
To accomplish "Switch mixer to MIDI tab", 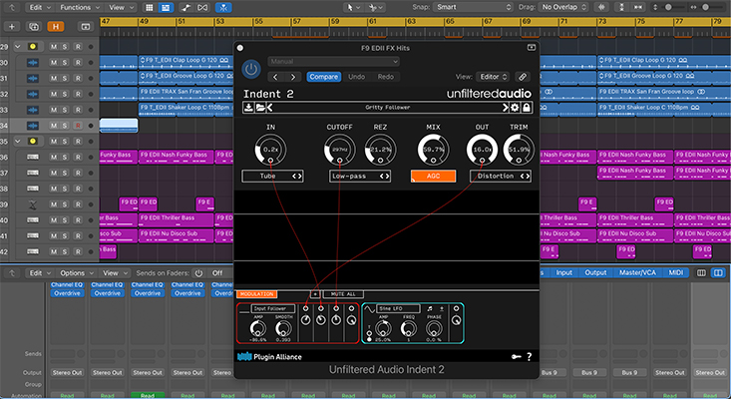I will pyautogui.click(x=675, y=272).
